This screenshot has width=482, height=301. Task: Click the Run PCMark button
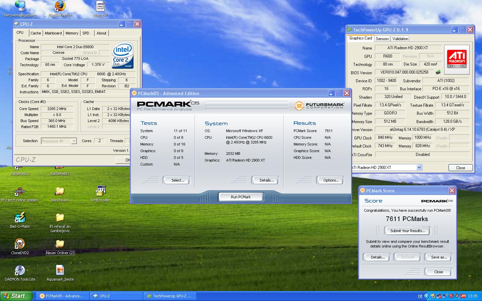[241, 197]
